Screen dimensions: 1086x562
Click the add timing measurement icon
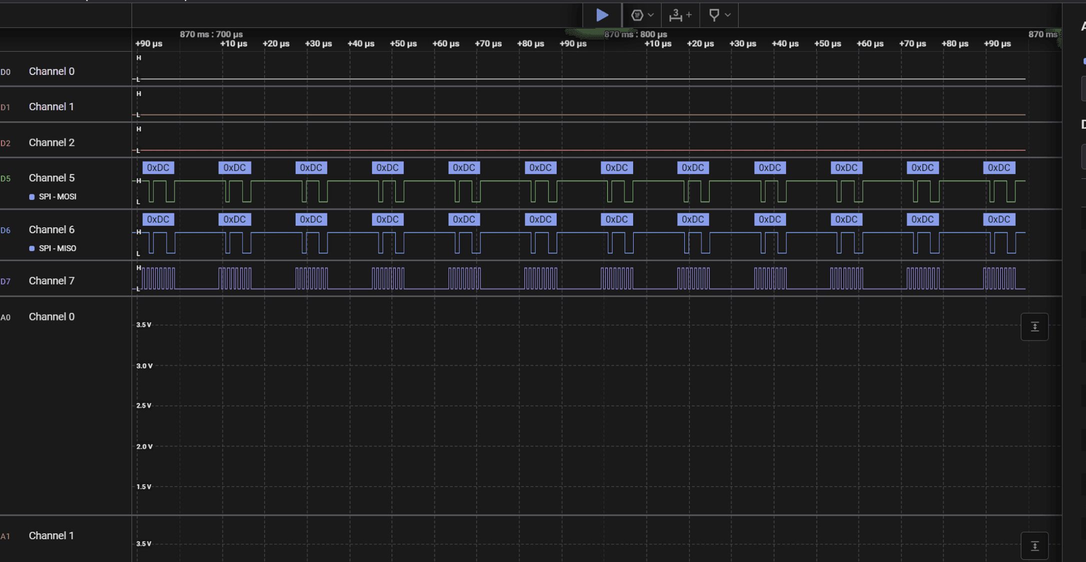[680, 15]
